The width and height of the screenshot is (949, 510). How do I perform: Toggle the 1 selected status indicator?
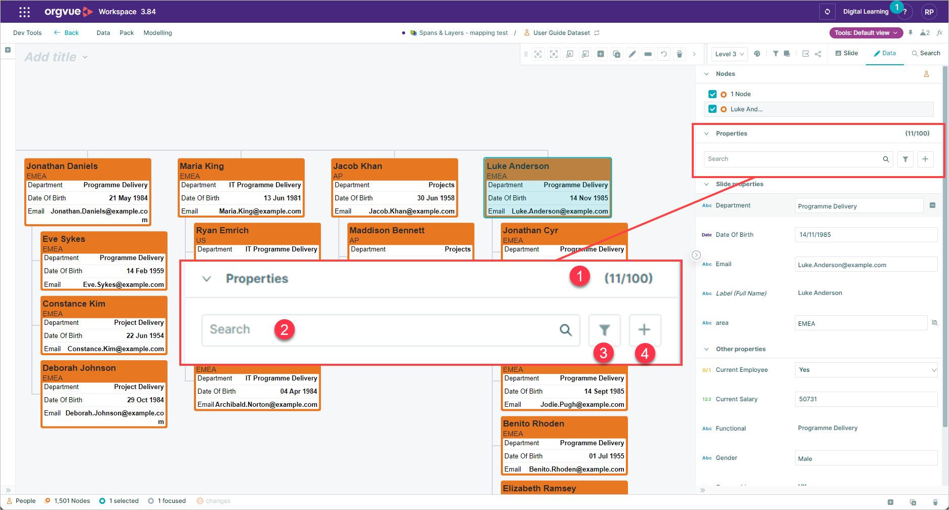[x=119, y=501]
